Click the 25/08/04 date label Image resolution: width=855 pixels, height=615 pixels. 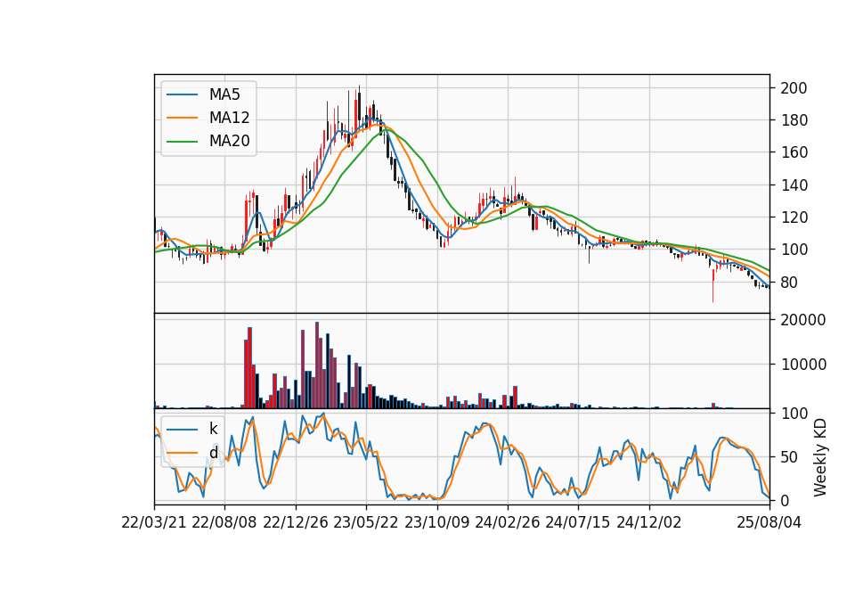coord(769,522)
